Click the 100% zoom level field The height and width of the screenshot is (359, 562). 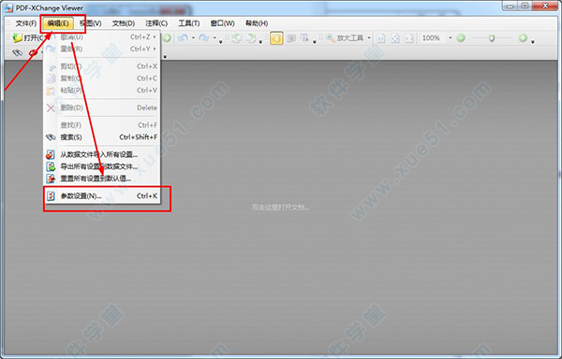[432, 37]
